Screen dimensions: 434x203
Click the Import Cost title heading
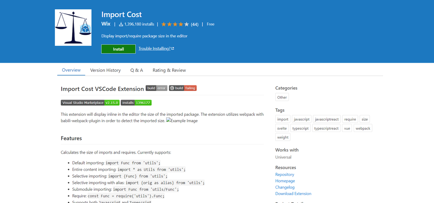[x=122, y=14]
